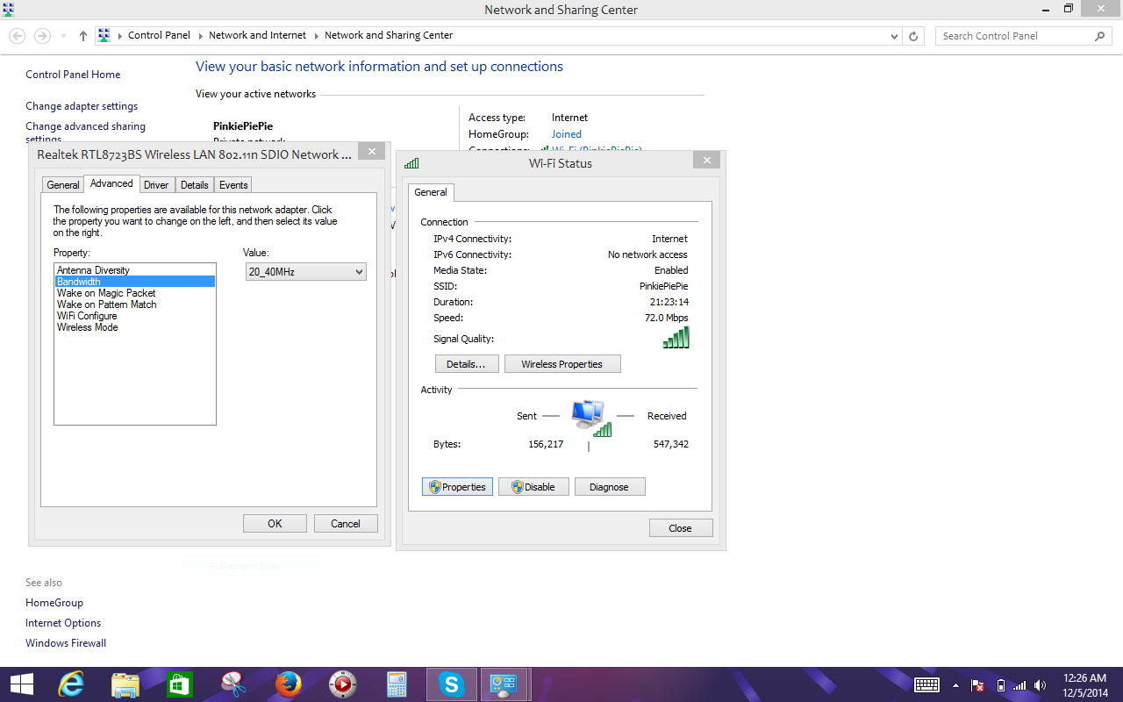Click the network signal icon in the tray
1123x702 pixels.
tap(1019, 685)
